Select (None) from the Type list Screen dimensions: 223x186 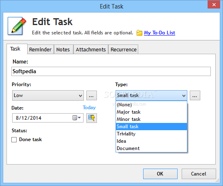pos(151,105)
